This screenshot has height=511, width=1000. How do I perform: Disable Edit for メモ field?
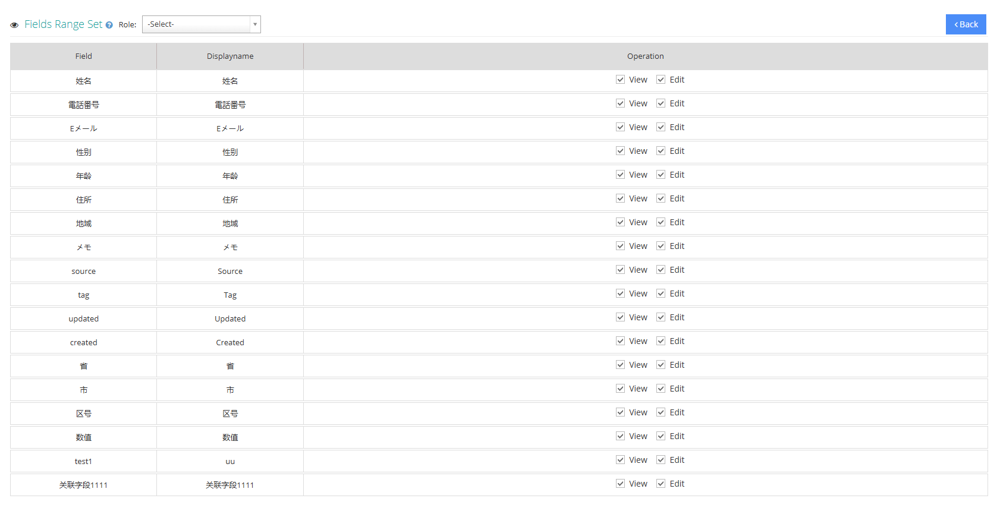(661, 246)
